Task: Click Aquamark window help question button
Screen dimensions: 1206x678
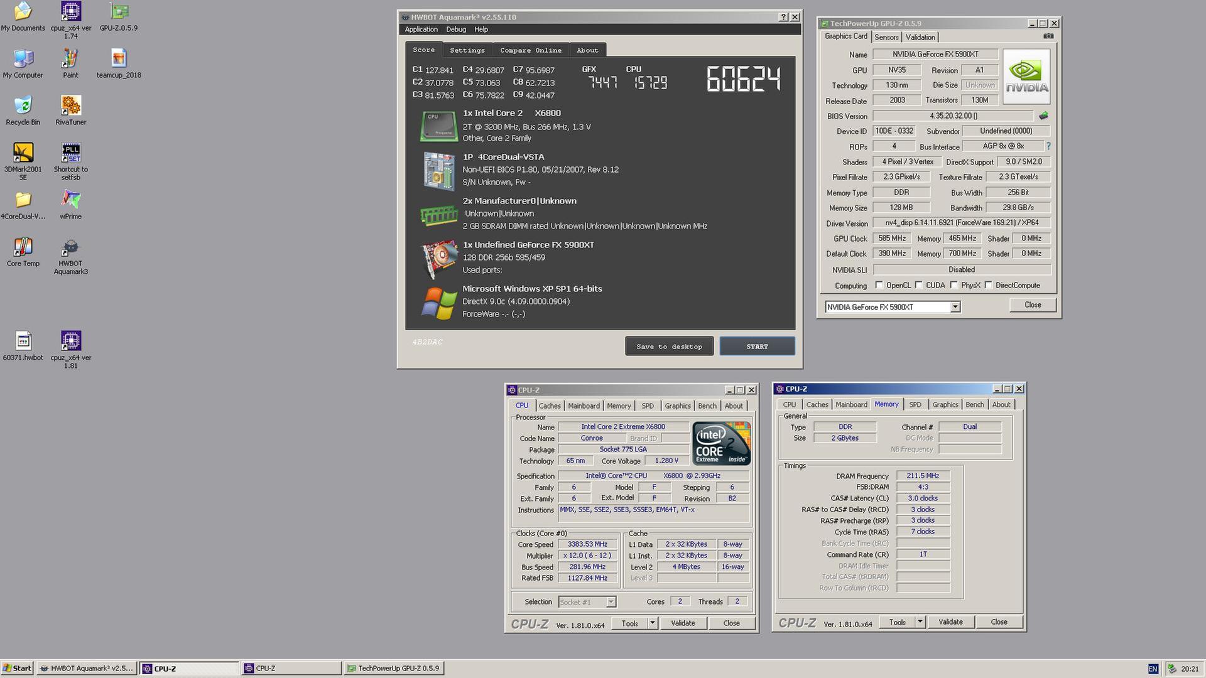Action: click(783, 17)
